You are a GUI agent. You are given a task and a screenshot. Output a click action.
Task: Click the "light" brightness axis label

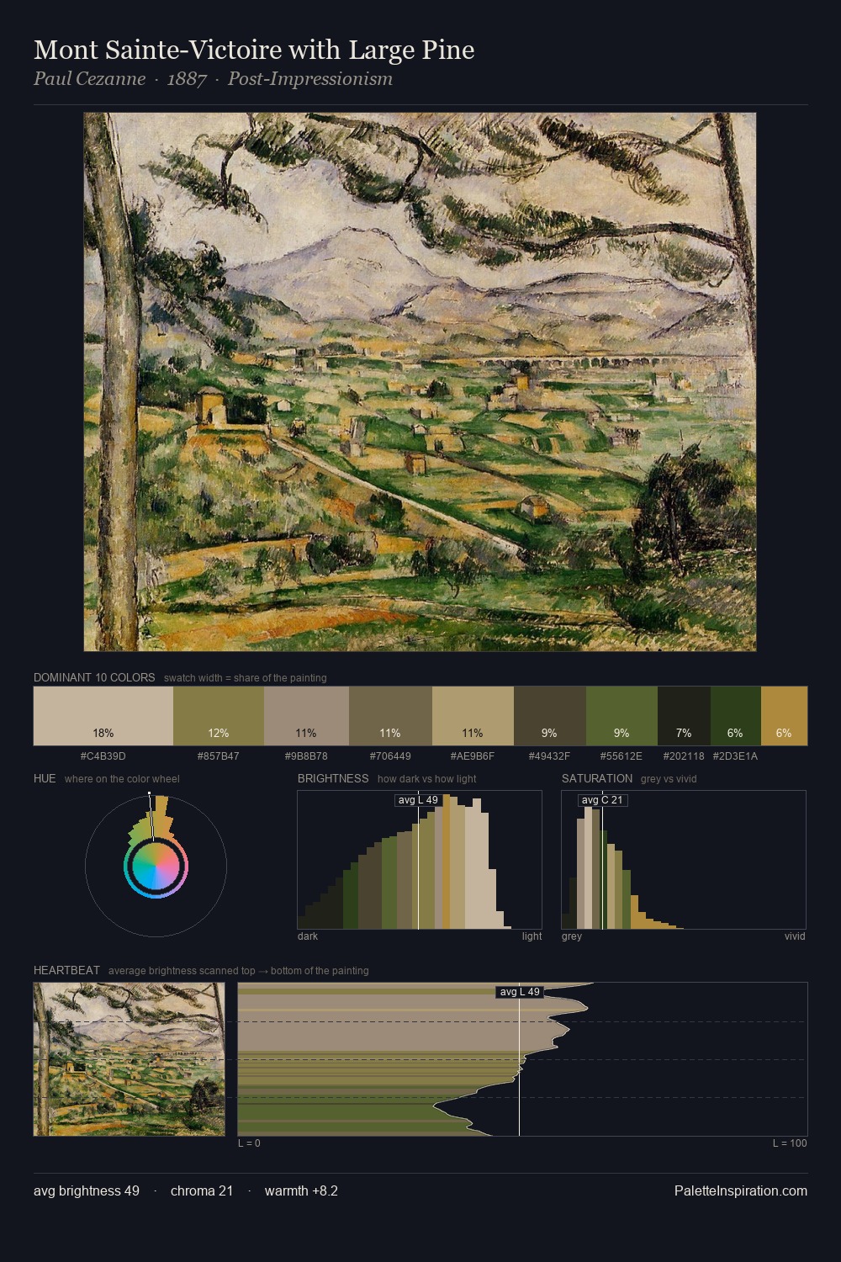(x=532, y=936)
